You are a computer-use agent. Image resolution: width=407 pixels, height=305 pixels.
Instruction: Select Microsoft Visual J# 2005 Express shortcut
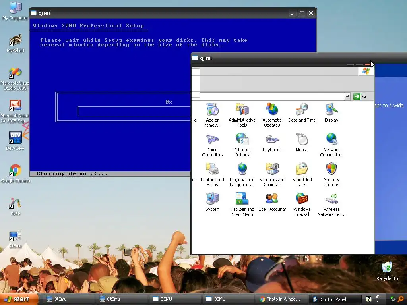coord(15,111)
